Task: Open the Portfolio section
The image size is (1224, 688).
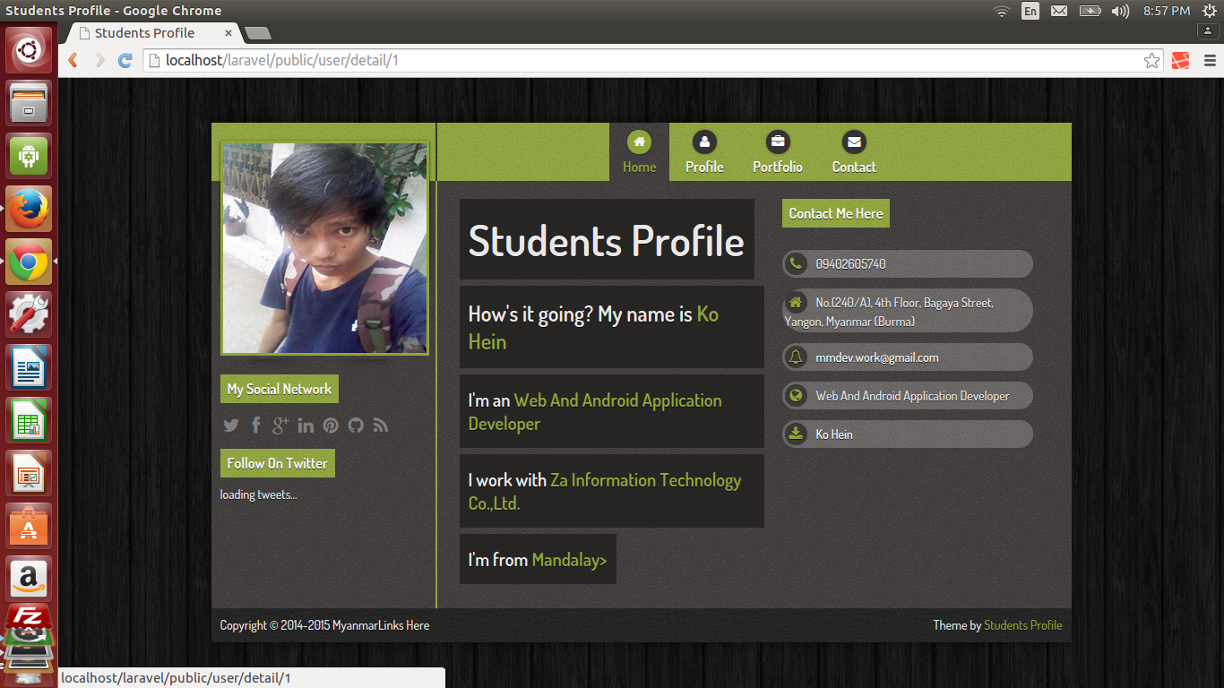Action: [x=777, y=152]
